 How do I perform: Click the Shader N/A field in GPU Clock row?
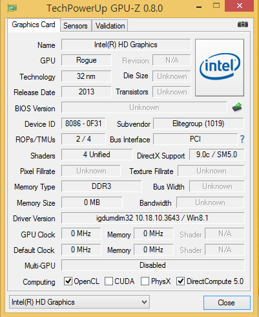225,234
